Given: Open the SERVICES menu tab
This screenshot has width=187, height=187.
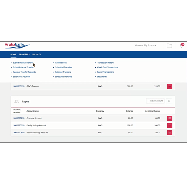Looking at the screenshot, I should coord(36,54).
